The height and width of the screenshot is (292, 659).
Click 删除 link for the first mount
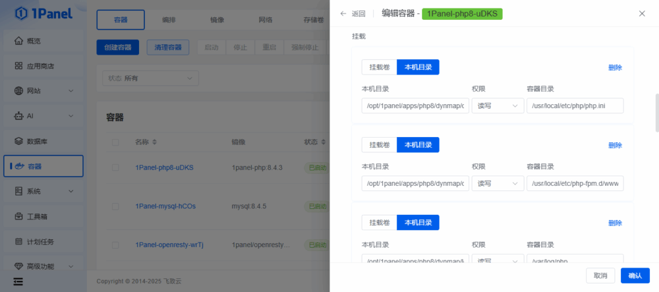pos(615,68)
